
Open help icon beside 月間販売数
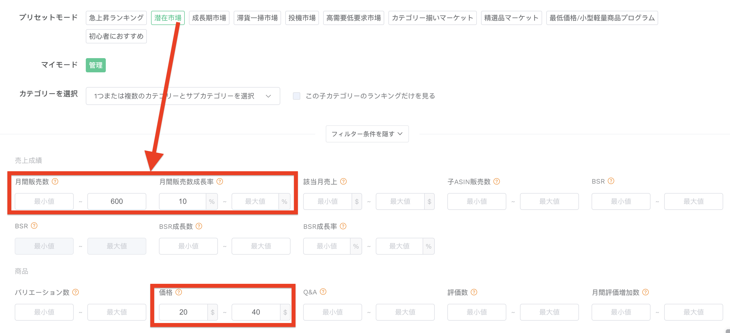(55, 181)
